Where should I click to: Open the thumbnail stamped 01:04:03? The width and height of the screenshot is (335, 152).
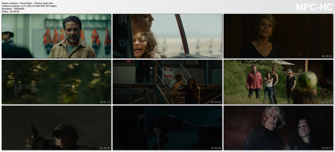[167, 82]
